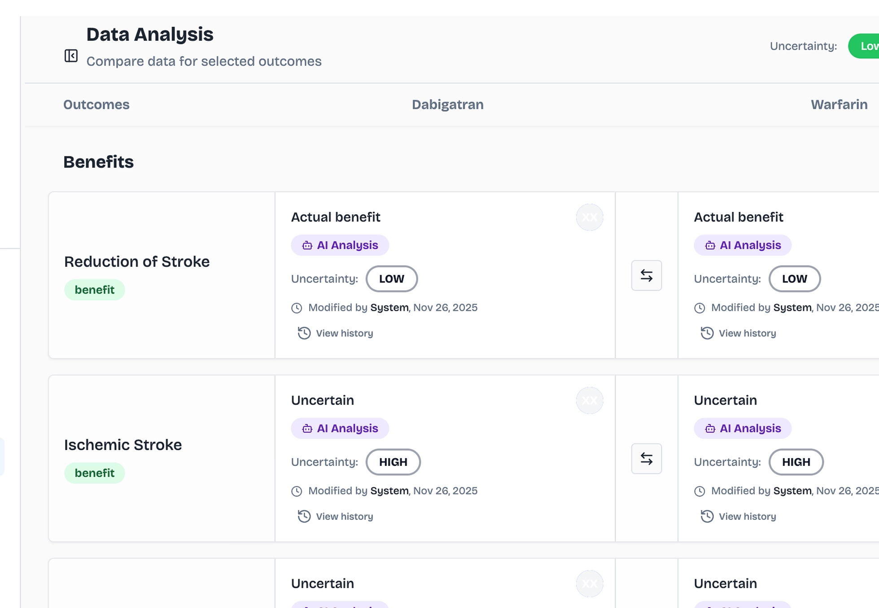Viewport: 879px width, 608px height.
Task: Open AI Analysis for Dabigatran Ischemic Stroke
Action: 340,428
